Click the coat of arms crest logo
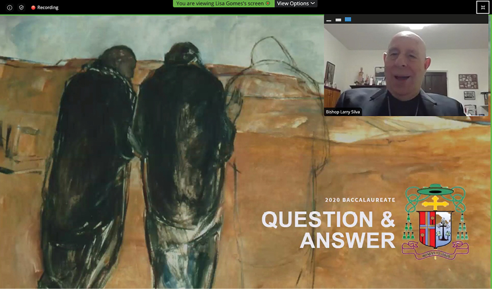 point(435,222)
